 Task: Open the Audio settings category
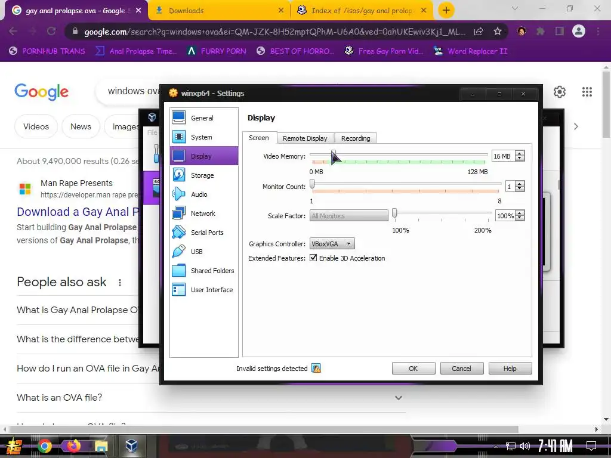point(204,194)
